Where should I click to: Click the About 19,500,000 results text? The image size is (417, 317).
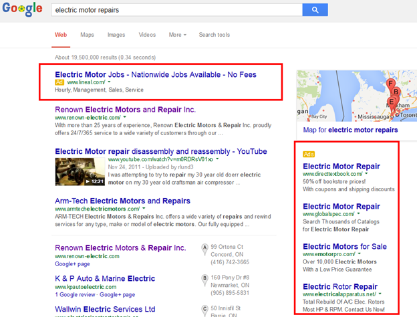(x=106, y=58)
